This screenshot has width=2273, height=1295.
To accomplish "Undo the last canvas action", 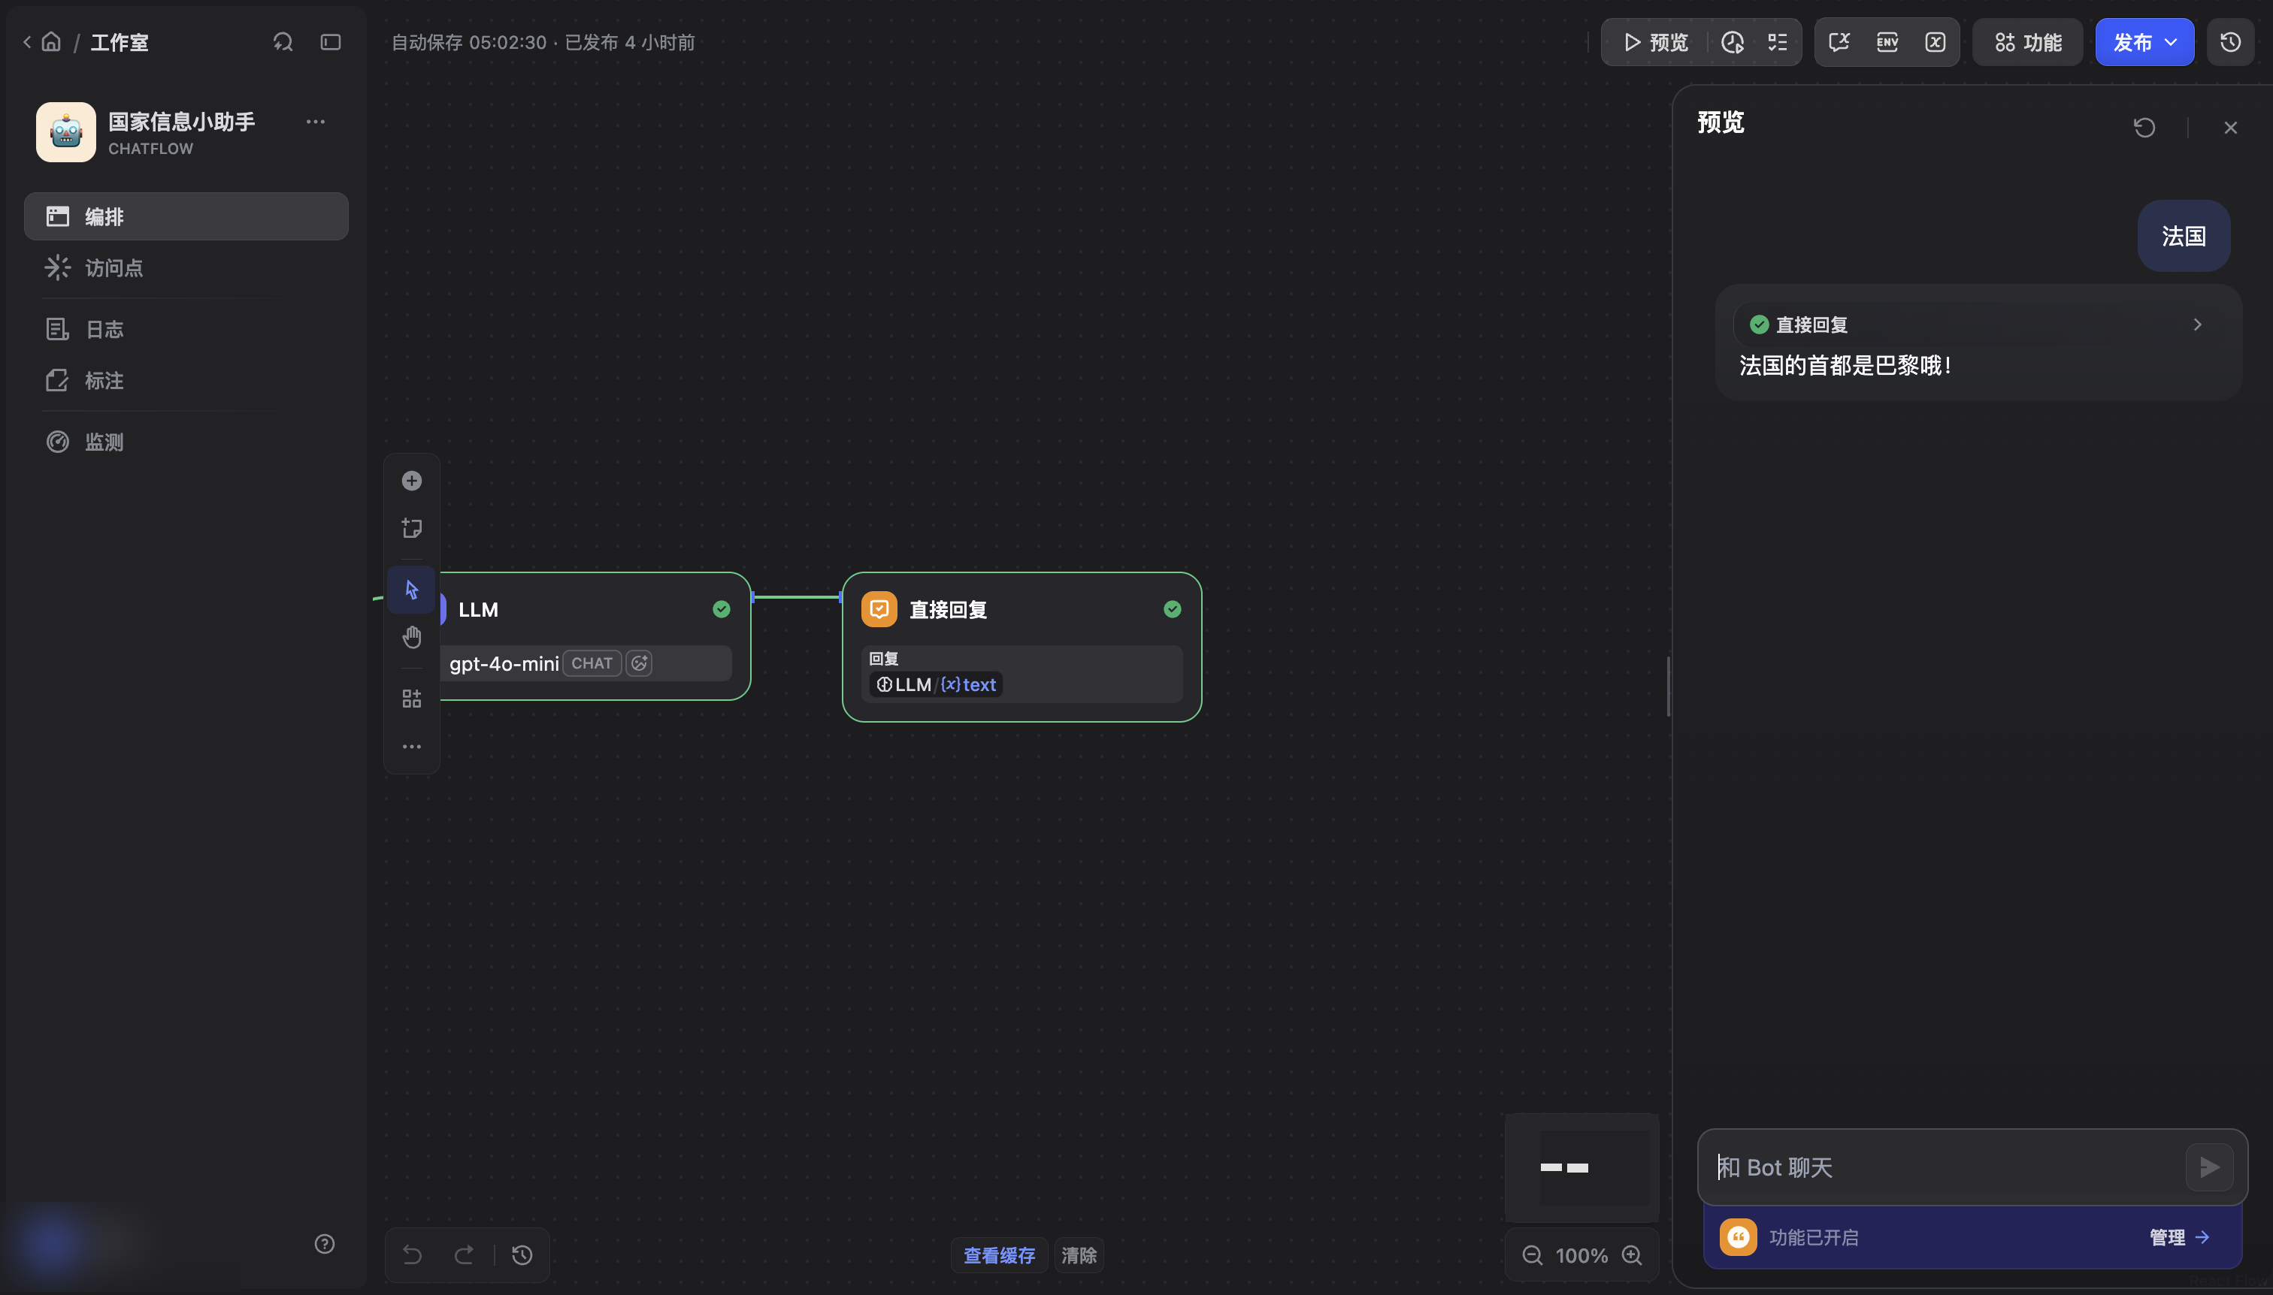I will point(412,1255).
